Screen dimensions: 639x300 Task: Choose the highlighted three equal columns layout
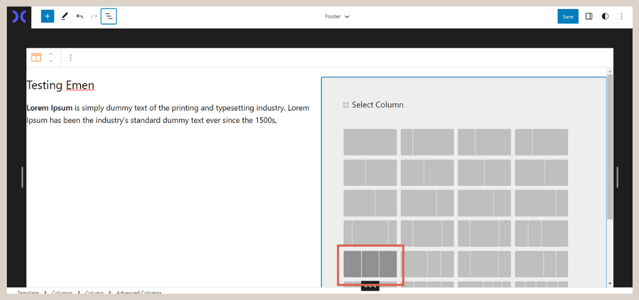pyautogui.click(x=370, y=264)
